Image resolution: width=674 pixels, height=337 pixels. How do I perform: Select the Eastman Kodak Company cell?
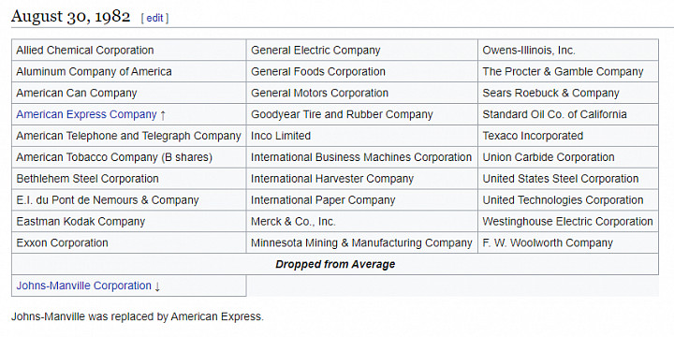pos(129,221)
